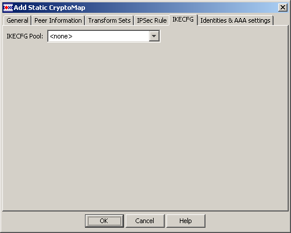The width and height of the screenshot is (291, 233).
Task: View AAA settings by clicking its tab
Action: click(235, 20)
